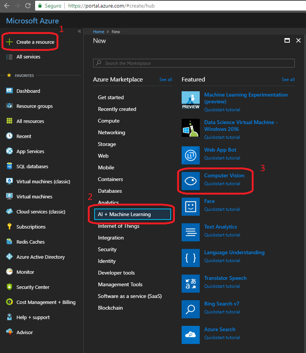The image size is (306, 353).
Task: Maximize the New blade panel
Action: tap(287, 41)
